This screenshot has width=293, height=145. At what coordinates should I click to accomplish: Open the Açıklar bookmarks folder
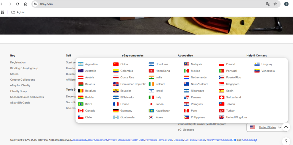pyautogui.click(x=18, y=12)
